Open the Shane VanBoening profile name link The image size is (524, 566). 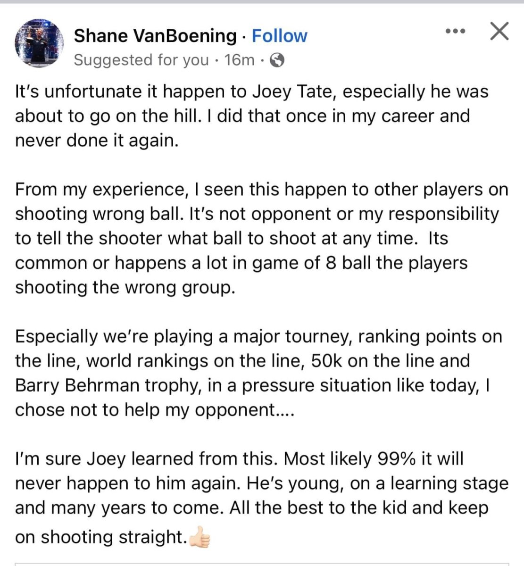[x=155, y=36]
